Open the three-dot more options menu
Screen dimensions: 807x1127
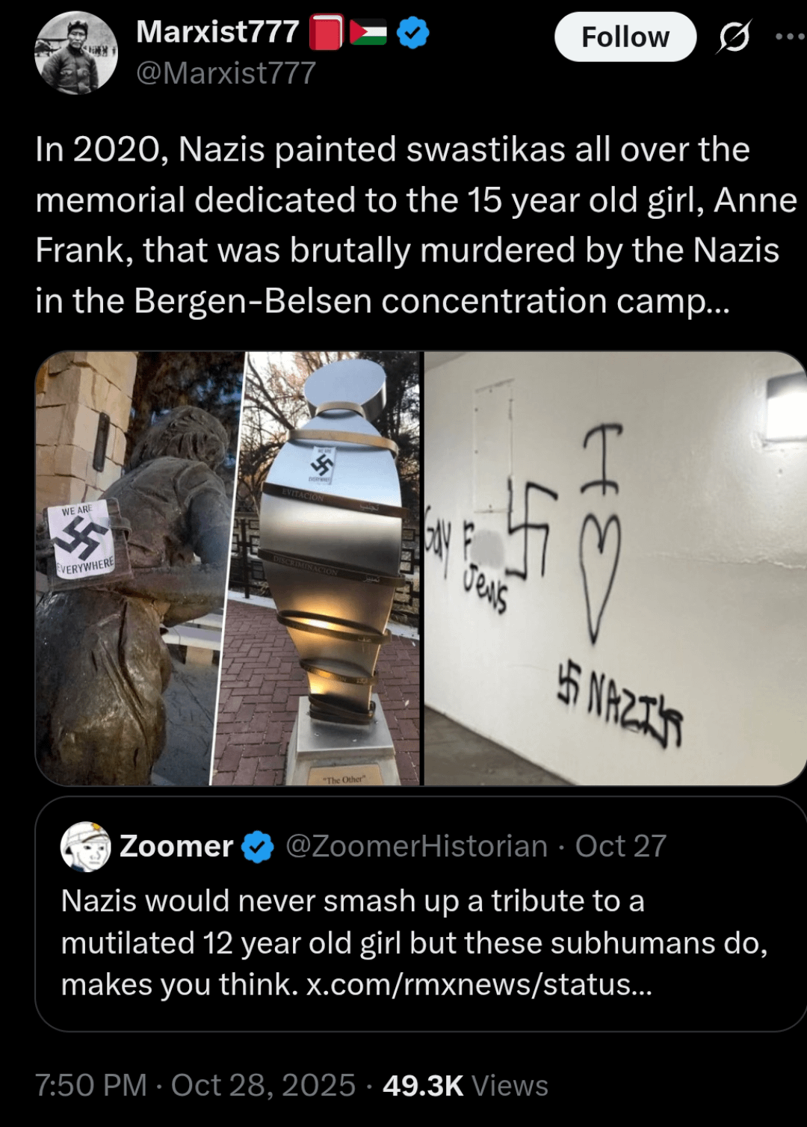pos(790,36)
